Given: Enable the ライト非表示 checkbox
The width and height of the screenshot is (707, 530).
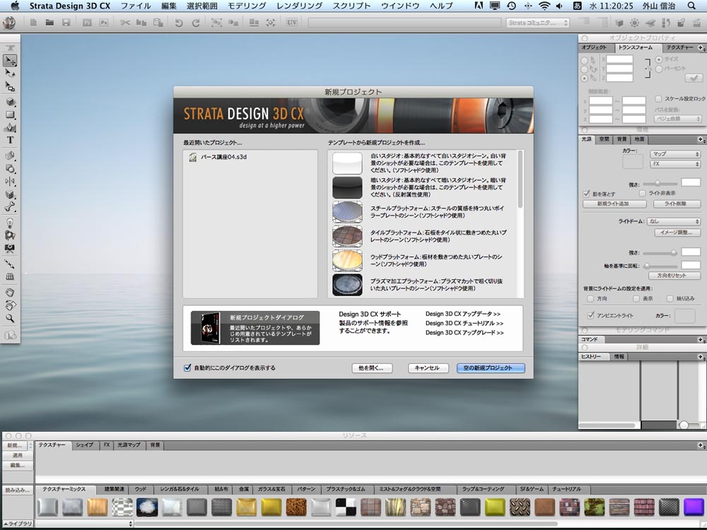Looking at the screenshot, I should pyautogui.click(x=642, y=194).
